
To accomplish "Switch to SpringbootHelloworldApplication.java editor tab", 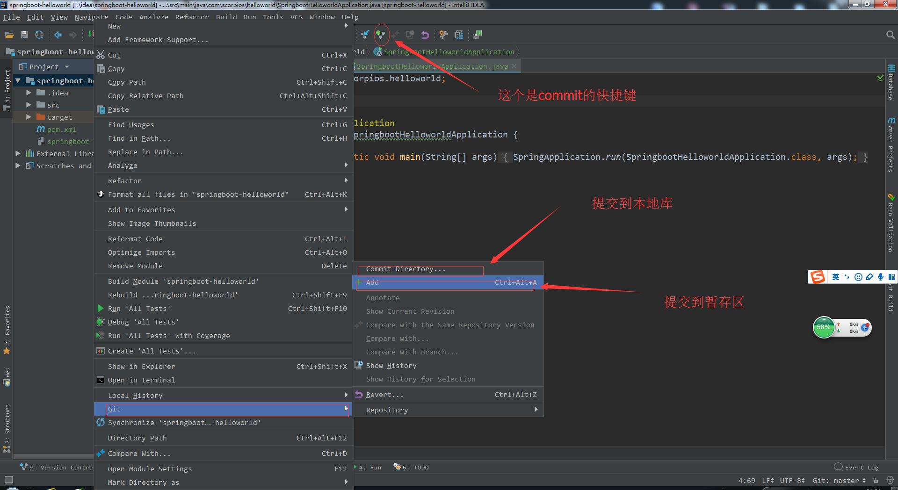I will coord(432,66).
